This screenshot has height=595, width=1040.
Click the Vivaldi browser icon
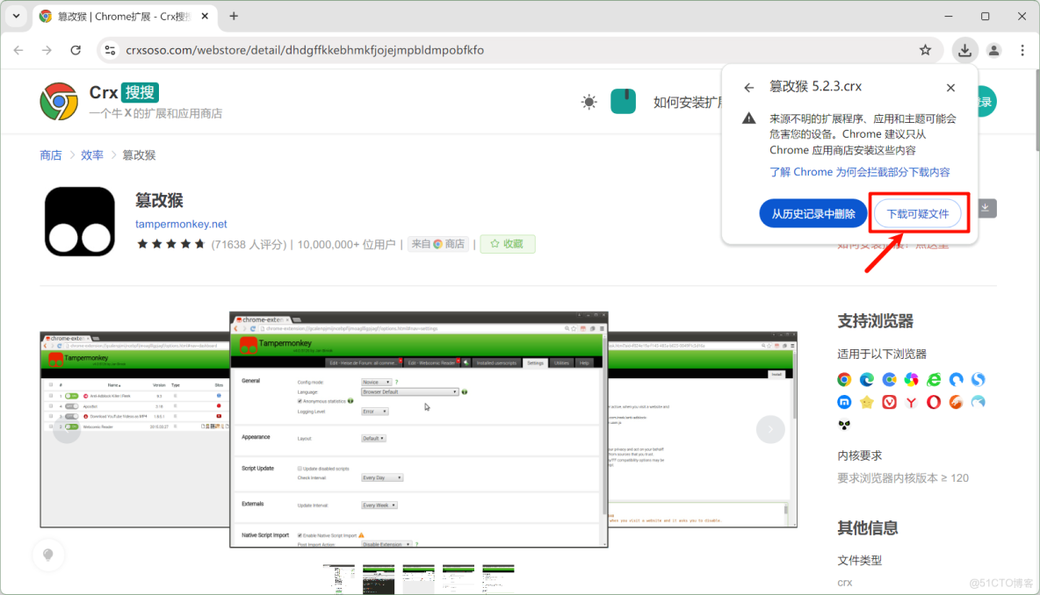click(x=889, y=402)
